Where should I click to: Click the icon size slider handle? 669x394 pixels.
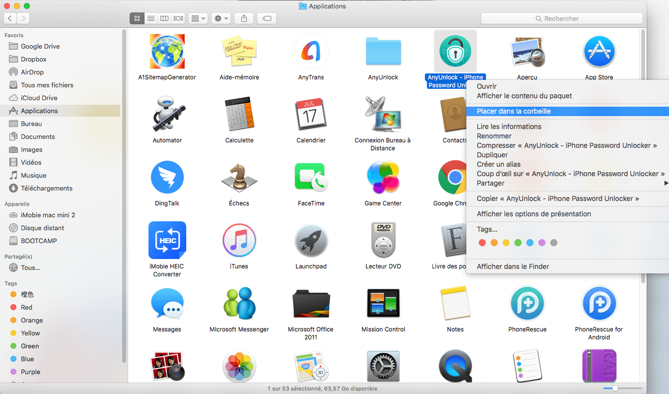(x=615, y=388)
